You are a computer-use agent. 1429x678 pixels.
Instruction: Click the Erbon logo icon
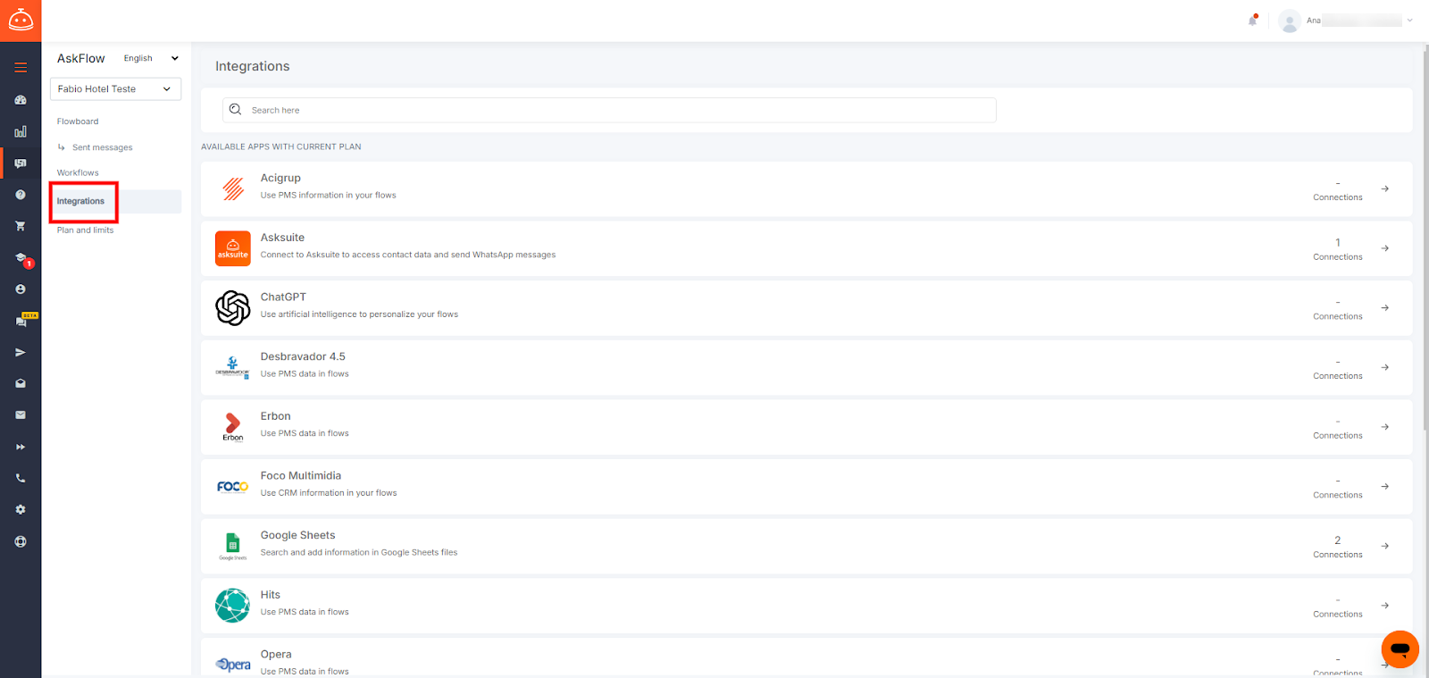click(233, 427)
